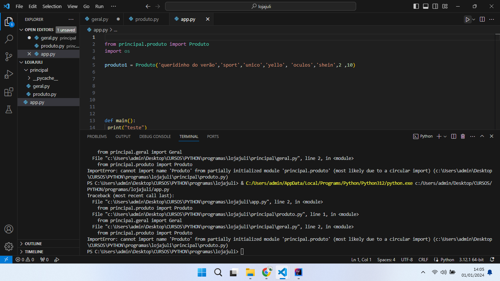The height and width of the screenshot is (281, 500).
Task: Open the run options dropdown arrow
Action: tap(474, 19)
